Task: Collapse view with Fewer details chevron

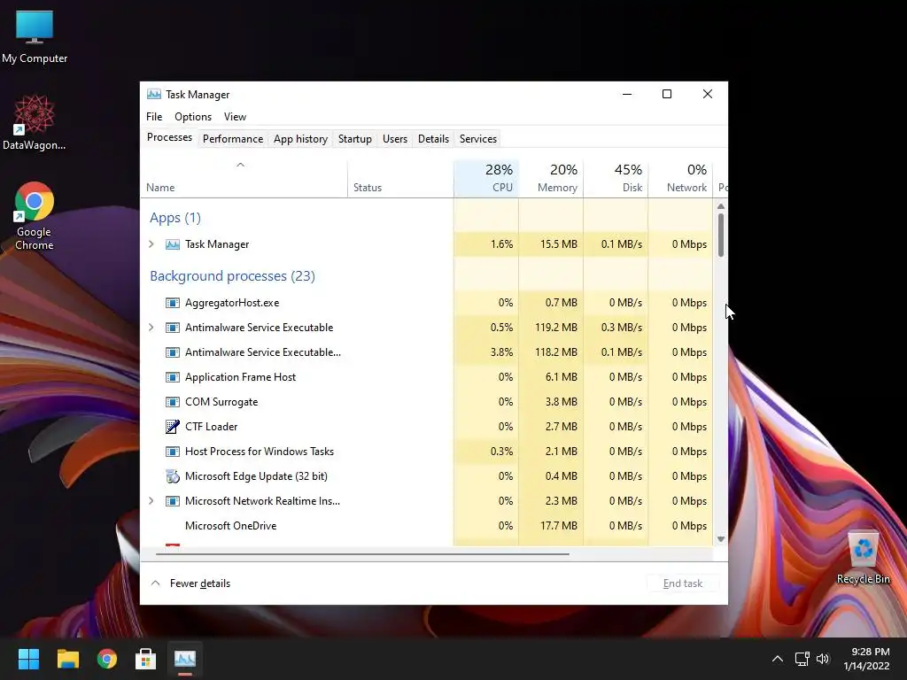Action: 156,583
